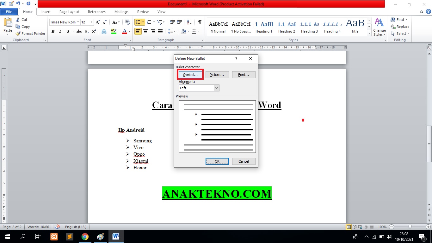The image size is (432, 243).
Task: Click the Sort icon
Action: pyautogui.click(x=189, y=22)
